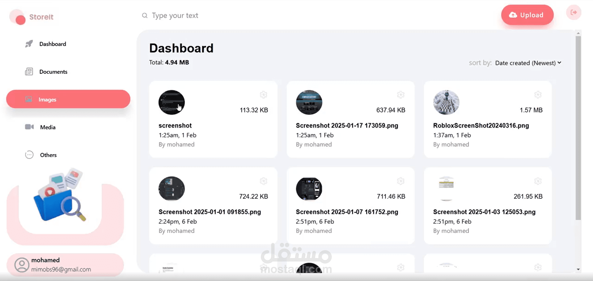Click the logout icon at top right
Screen dimensions: 593x281
pos(574,12)
